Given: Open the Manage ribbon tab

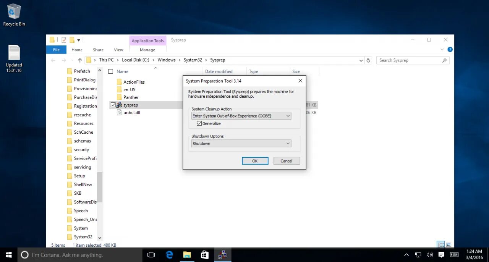Looking at the screenshot, I should [147, 50].
